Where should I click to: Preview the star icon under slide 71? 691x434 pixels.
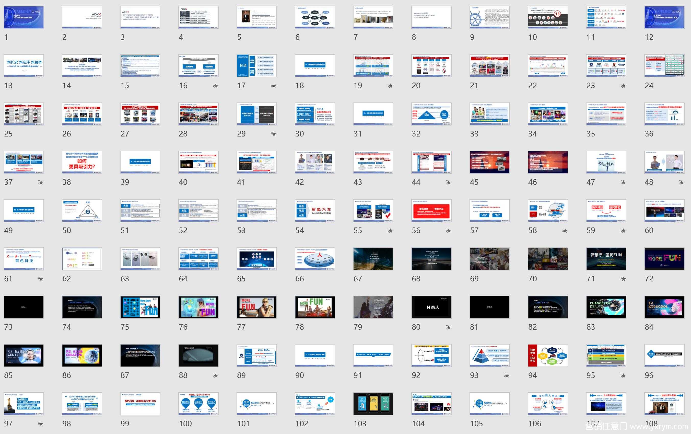[x=623, y=279]
